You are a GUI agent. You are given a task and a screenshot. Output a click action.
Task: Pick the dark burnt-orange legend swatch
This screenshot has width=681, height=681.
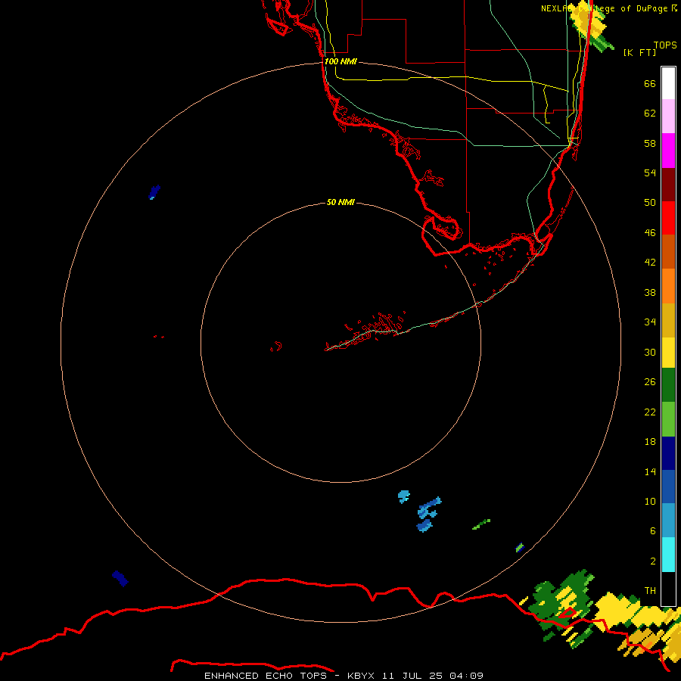[x=668, y=251]
